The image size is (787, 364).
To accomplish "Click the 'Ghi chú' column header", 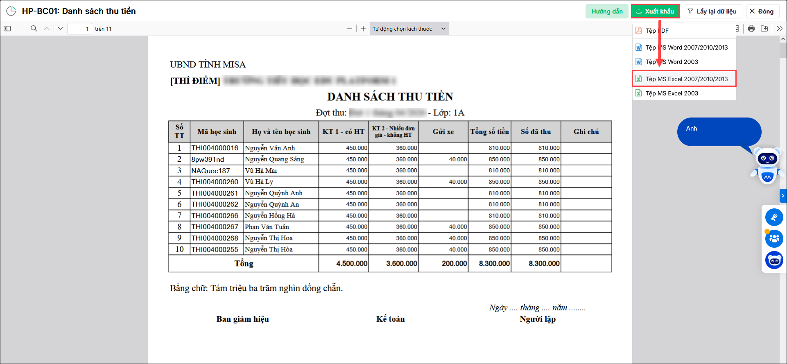I will (586, 131).
